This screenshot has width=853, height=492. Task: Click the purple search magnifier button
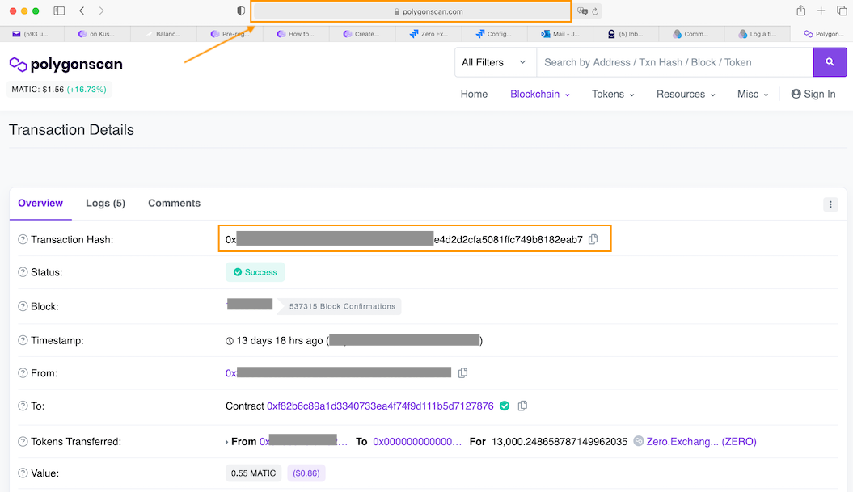(830, 62)
